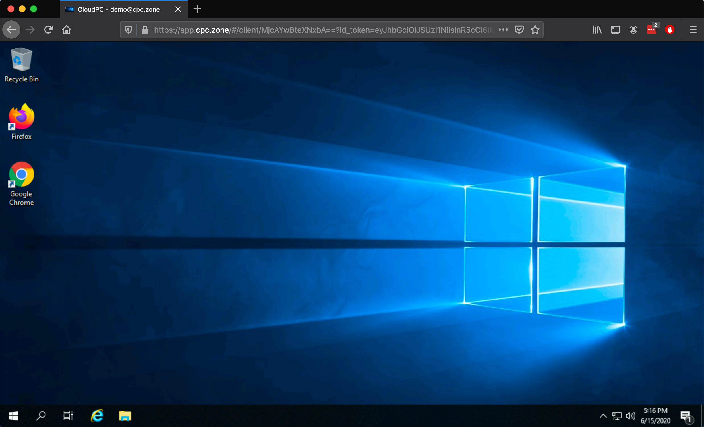Click the tracking protection shield icon

[129, 30]
